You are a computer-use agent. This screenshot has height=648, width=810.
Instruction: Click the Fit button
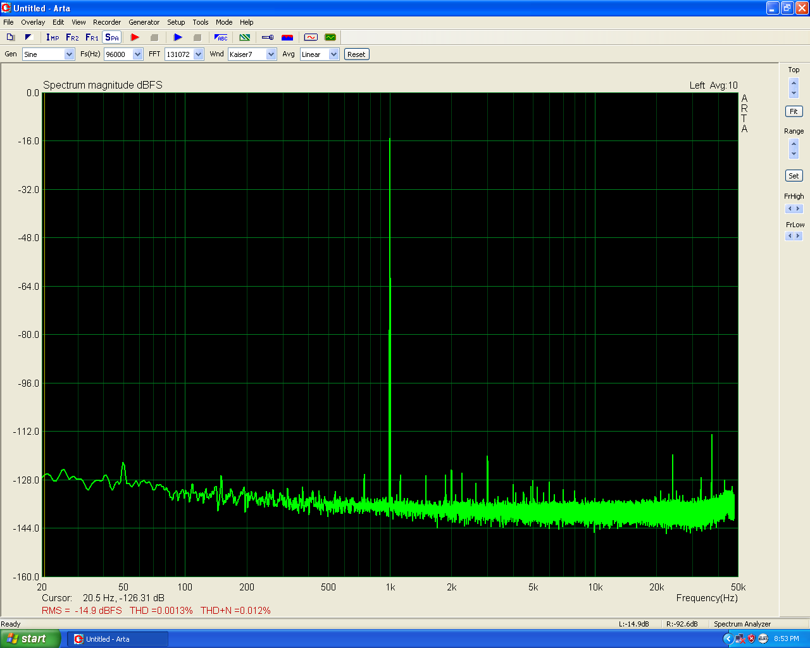click(794, 111)
